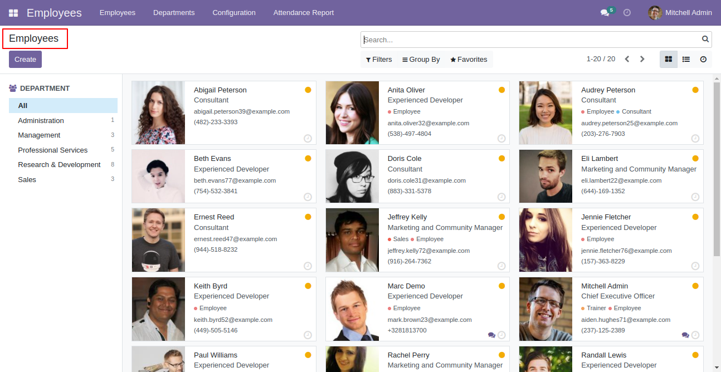The height and width of the screenshot is (372, 721).
Task: Select All departments filter
Action: 63,105
